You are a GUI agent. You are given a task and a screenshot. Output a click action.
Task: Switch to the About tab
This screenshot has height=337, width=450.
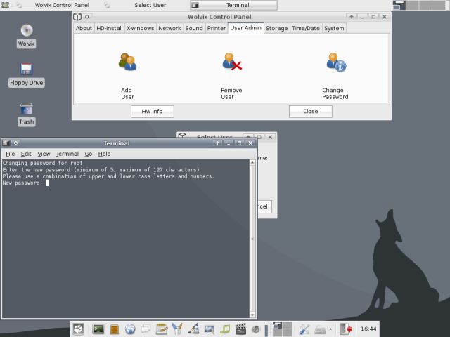point(84,28)
